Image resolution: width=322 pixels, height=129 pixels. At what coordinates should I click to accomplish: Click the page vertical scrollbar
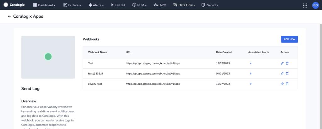click(x=321, y=76)
